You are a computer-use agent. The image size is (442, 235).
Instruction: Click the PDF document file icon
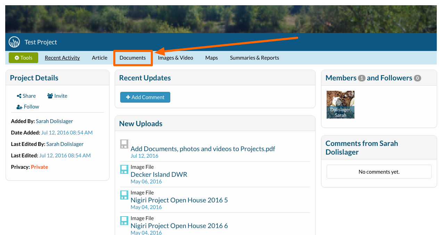pyautogui.click(x=124, y=144)
